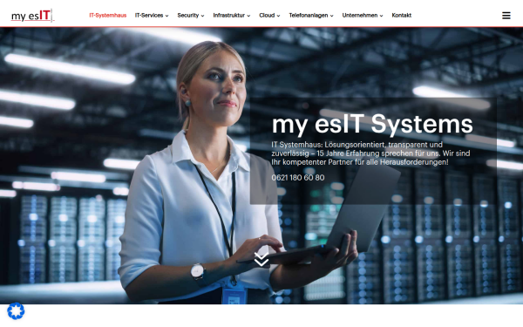Expand the Telefonanlagen dropdown chevron
Viewport: 523px width, 327px height.
click(331, 16)
